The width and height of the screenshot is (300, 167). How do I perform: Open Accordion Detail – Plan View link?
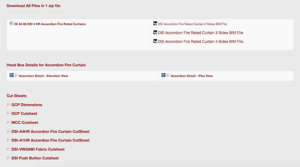coord(192,76)
